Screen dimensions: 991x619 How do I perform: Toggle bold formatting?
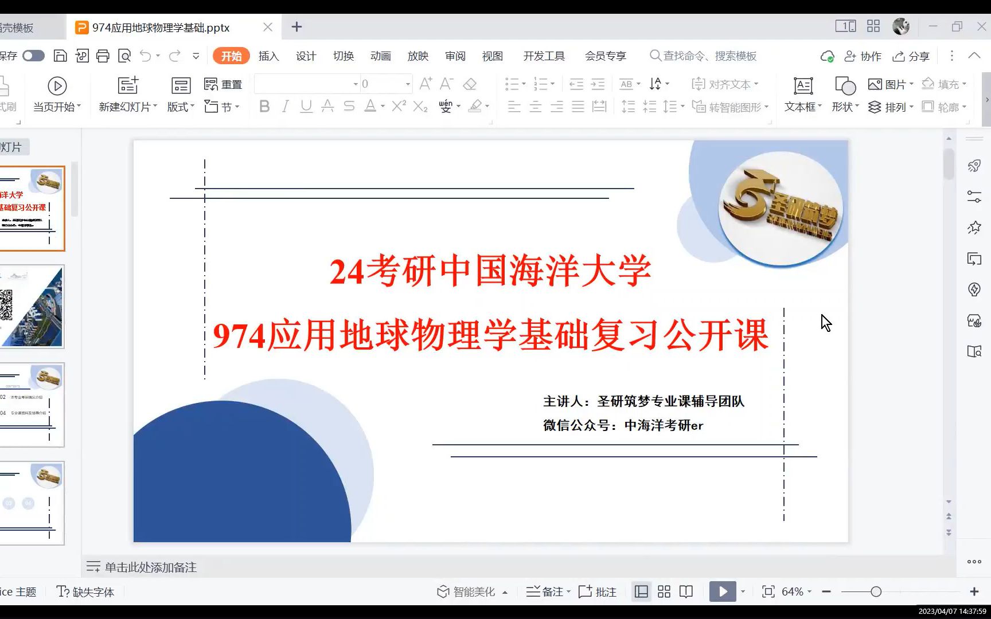[264, 106]
